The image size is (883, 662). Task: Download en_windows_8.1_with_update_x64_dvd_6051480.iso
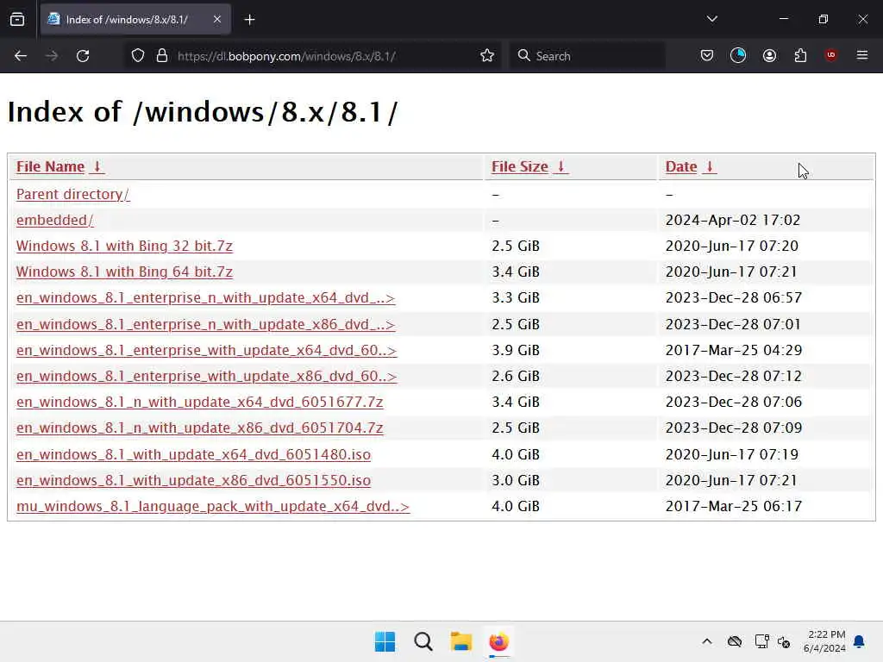pos(194,454)
